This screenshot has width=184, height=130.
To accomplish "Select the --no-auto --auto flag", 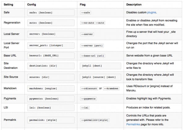I will pos(92,23).
